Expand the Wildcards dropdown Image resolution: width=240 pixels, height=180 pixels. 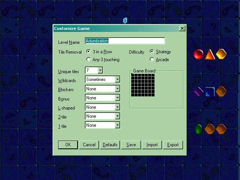coord(117,79)
